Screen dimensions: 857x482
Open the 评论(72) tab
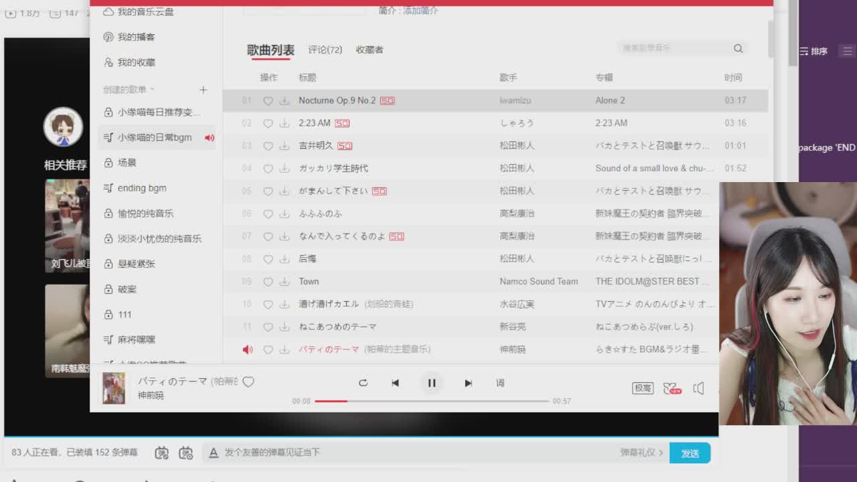click(325, 50)
